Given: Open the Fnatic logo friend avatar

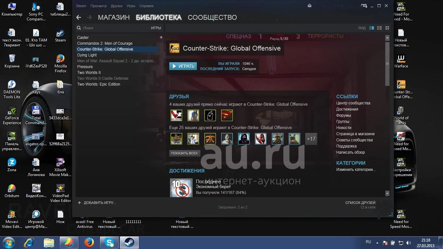Looking at the screenshot, I should [x=210, y=139].
